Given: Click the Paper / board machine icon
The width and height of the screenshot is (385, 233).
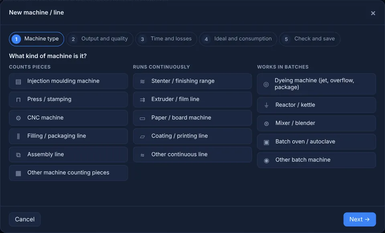Looking at the screenshot, I should [x=142, y=119].
